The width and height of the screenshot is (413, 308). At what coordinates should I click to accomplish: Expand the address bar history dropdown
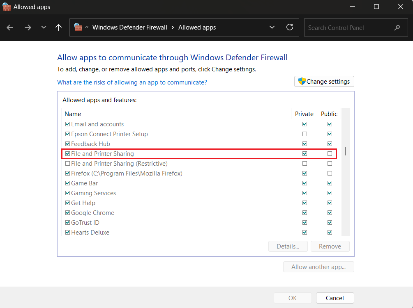[272, 27]
